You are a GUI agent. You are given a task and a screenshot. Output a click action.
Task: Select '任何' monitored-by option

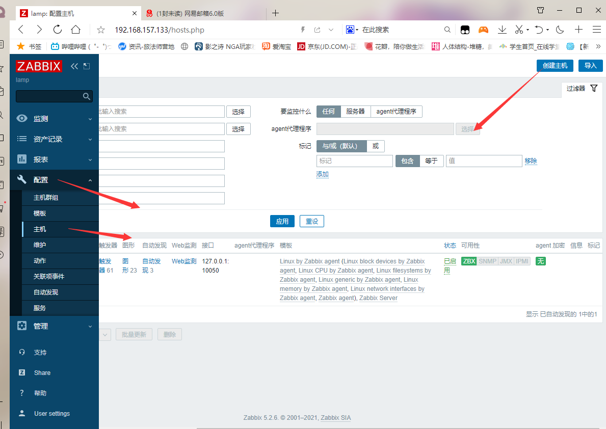[x=329, y=111]
